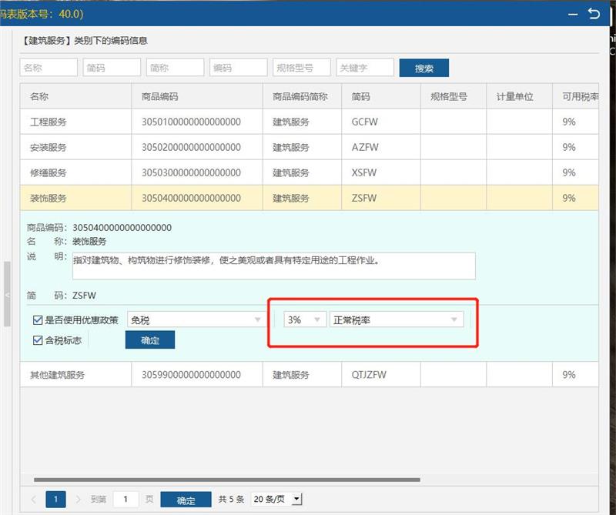Open the 免税 preferential policy dropdown

click(196, 320)
